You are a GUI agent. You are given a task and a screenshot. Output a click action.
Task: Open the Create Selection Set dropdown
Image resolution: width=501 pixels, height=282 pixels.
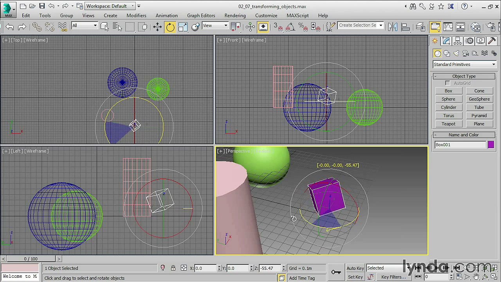pos(360,25)
